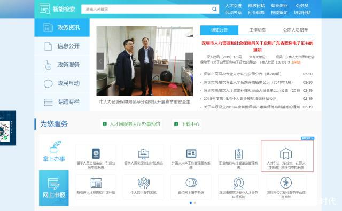This screenshot has height=211, width=342.
Task: Show next slide with right carousel arrow
Action: click(x=189, y=61)
